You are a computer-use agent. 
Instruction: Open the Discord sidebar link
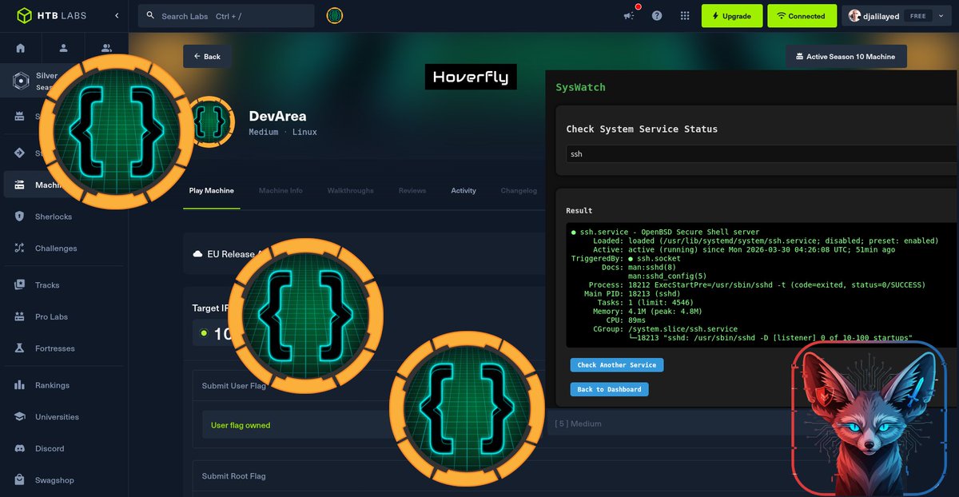click(49, 448)
